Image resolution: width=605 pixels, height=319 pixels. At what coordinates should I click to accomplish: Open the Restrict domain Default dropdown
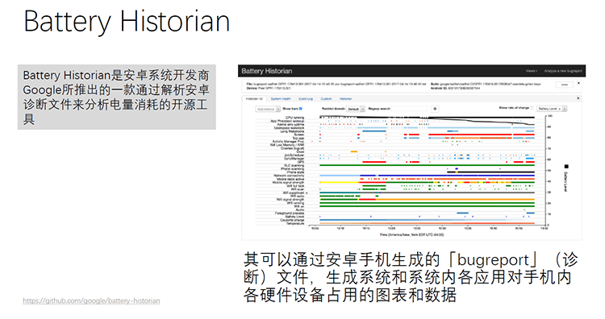[356, 109]
